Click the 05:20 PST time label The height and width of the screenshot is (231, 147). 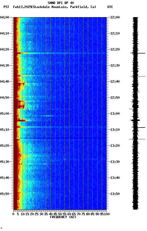coord(5,146)
